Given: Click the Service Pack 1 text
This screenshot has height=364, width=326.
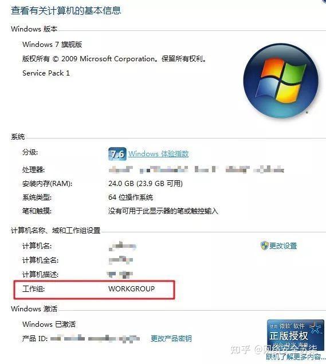Looking at the screenshot, I should coord(46,73).
